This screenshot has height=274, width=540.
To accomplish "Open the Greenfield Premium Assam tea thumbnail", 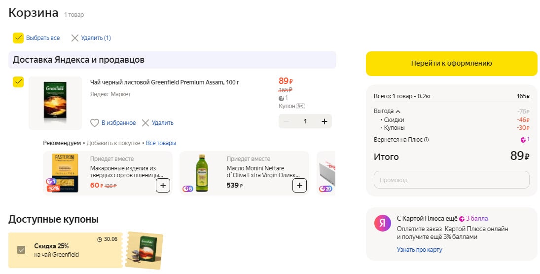I will tap(55, 103).
